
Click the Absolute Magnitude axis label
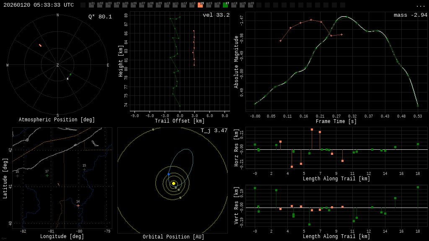click(x=236, y=62)
